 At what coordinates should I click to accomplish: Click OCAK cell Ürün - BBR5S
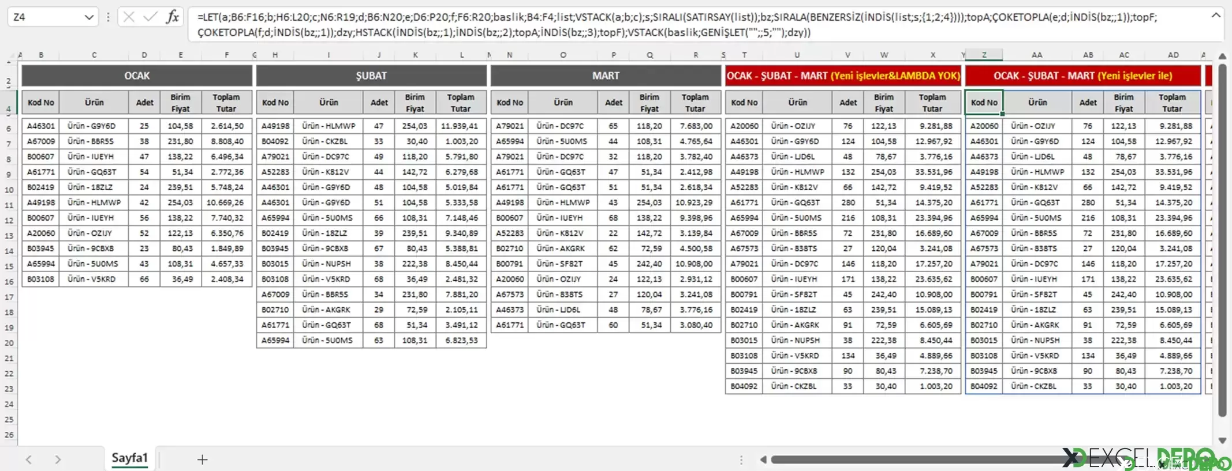(x=94, y=141)
